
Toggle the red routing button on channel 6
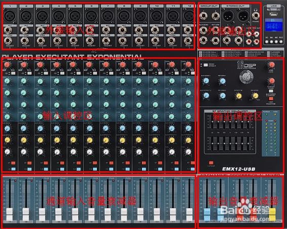click(95, 163)
